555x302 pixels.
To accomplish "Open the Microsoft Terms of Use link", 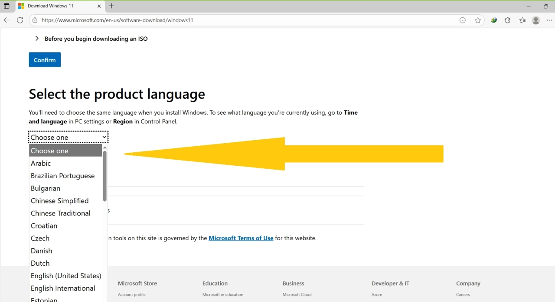I will pos(241,238).
